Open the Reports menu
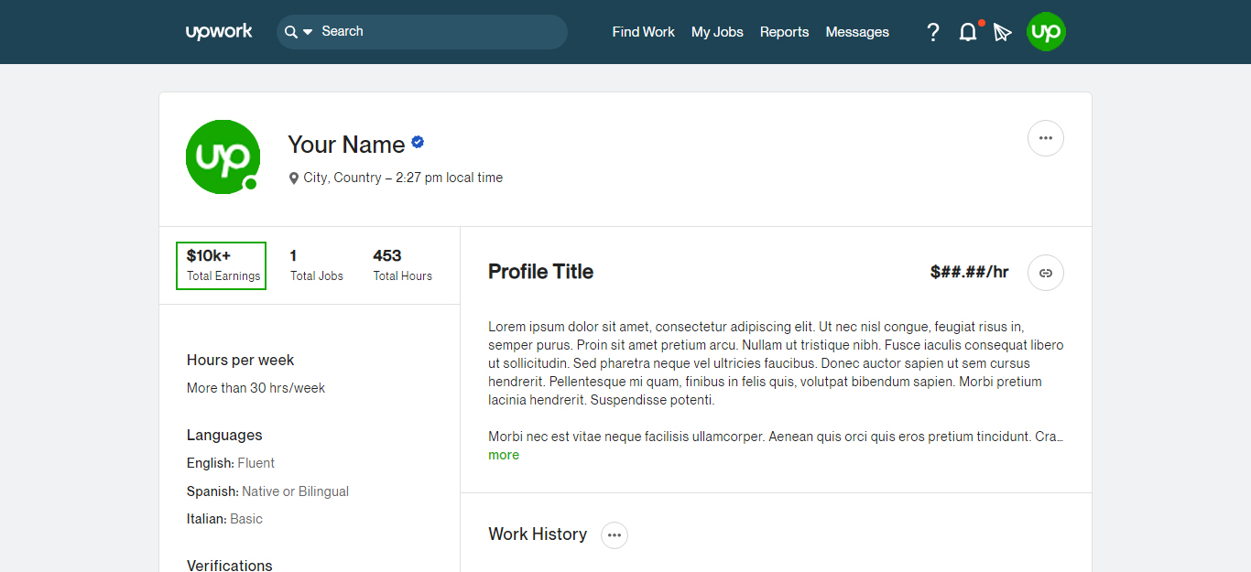 (x=784, y=32)
